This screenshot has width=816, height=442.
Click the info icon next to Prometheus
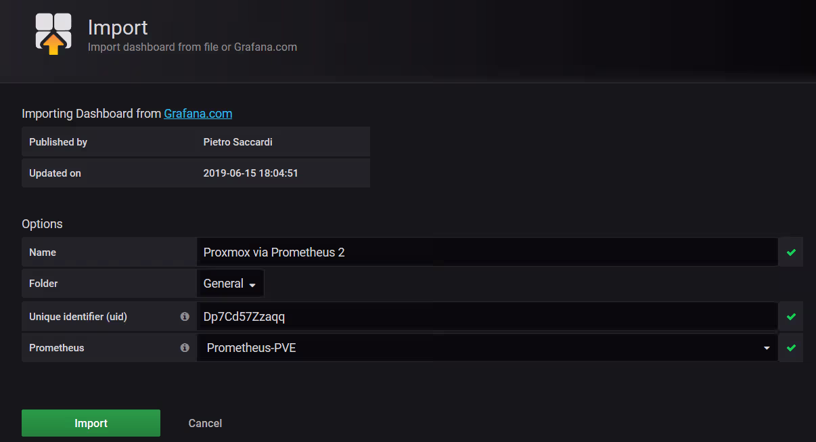185,347
